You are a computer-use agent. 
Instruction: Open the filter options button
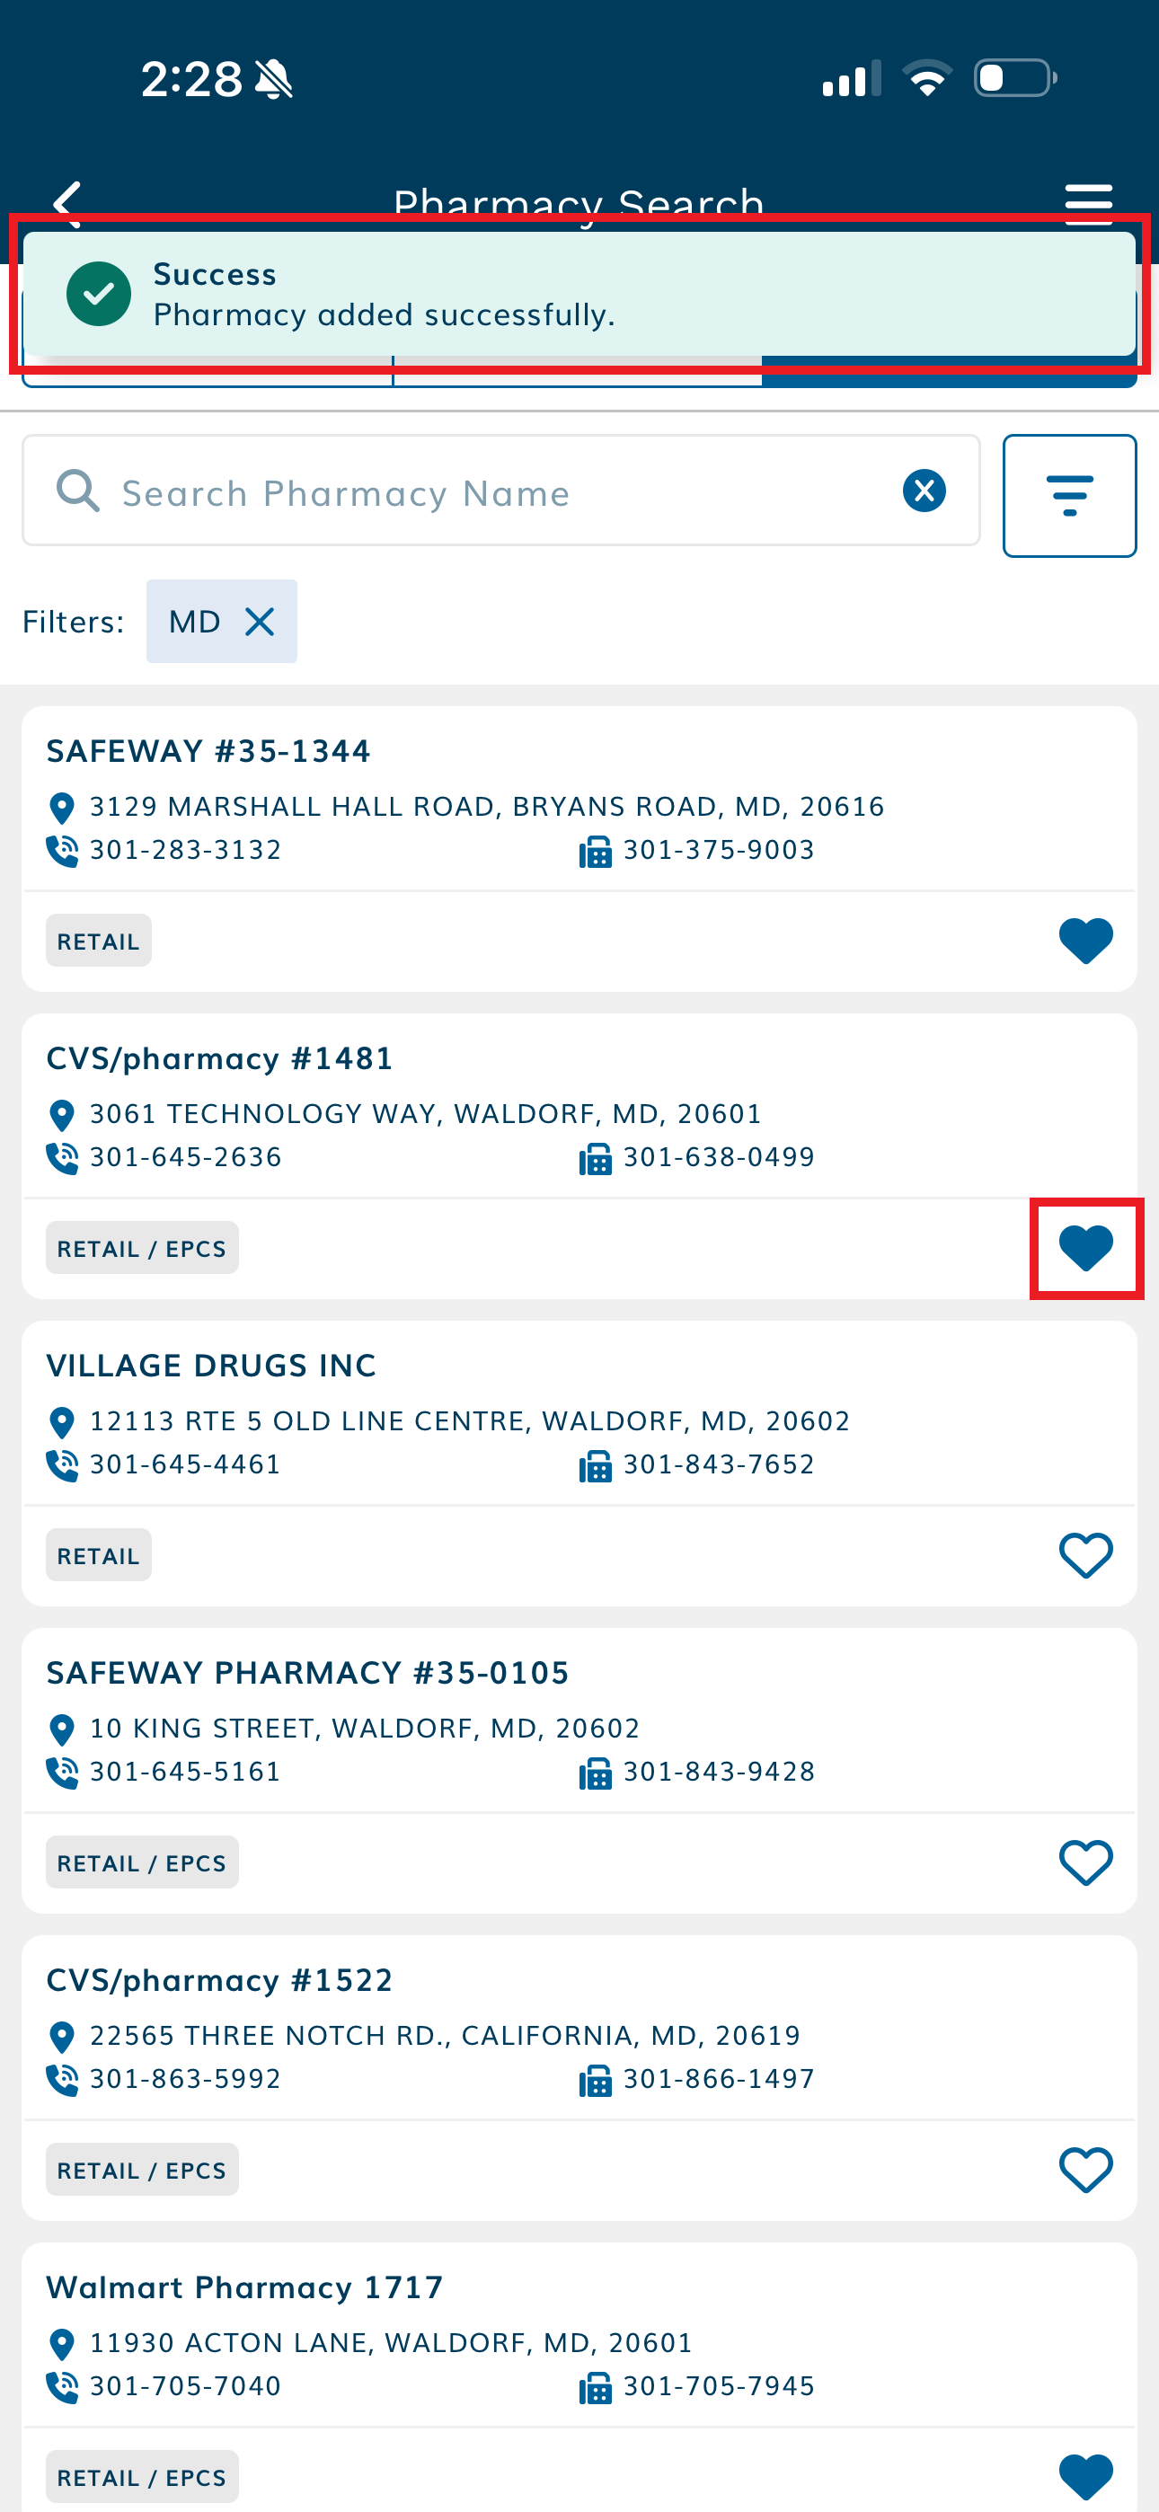coord(1069,495)
